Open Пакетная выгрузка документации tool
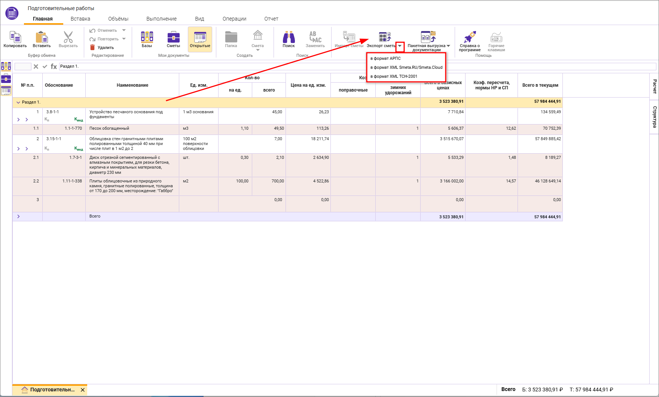This screenshot has height=397, width=659. coord(428,37)
